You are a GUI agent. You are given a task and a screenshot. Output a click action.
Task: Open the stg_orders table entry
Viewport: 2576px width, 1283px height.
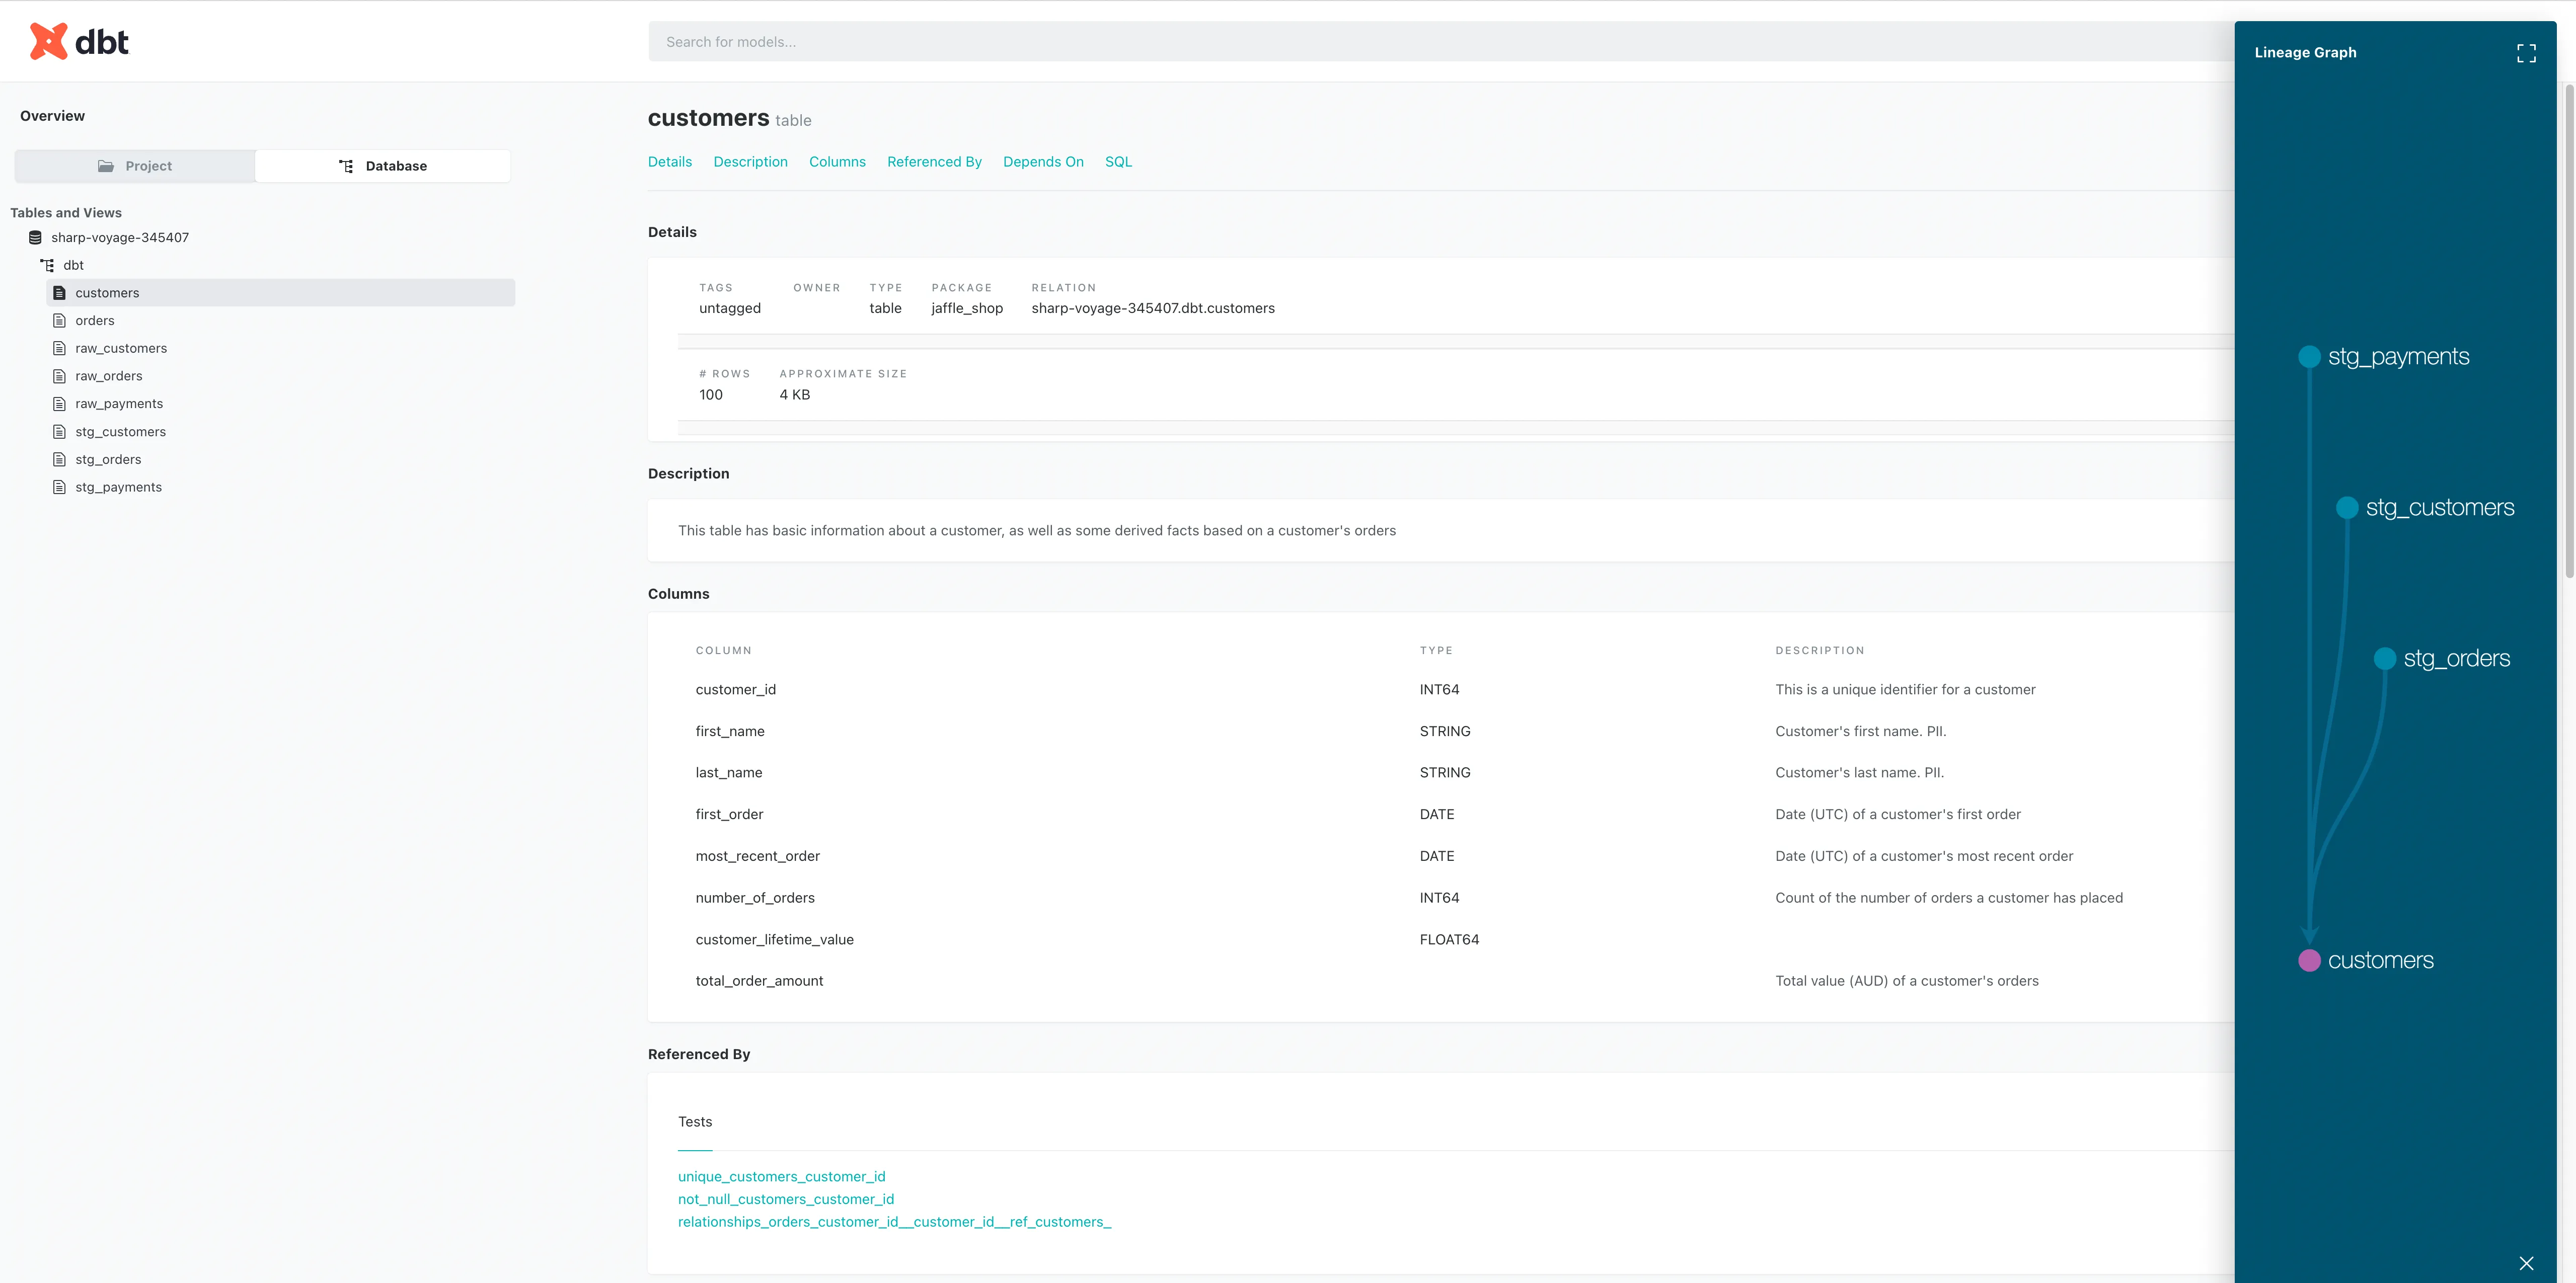point(108,460)
